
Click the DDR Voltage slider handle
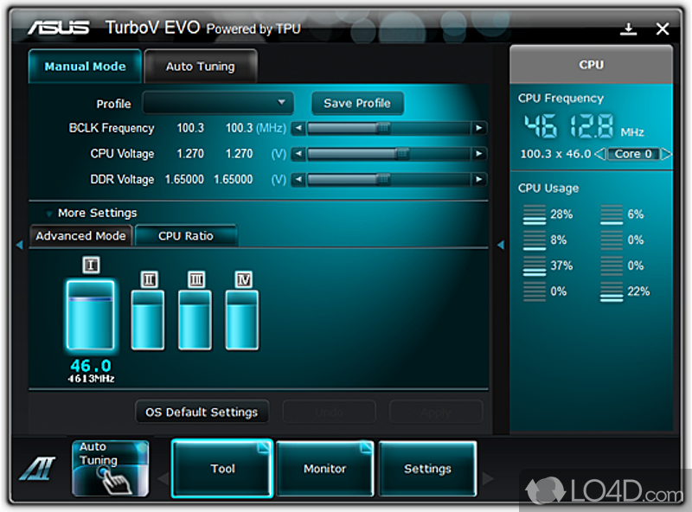[383, 179]
